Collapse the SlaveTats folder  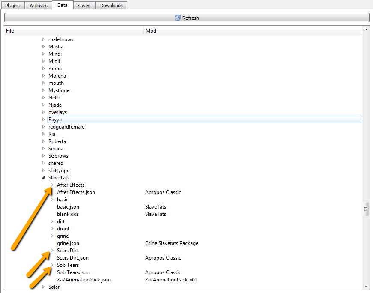pyautogui.click(x=43, y=178)
